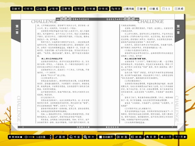Viewport: 195px width, 146px height.
Task: Click the bold heading beginning 第二
Action: pos(52,59)
